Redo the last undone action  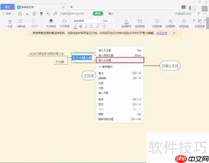tap(55, 14)
